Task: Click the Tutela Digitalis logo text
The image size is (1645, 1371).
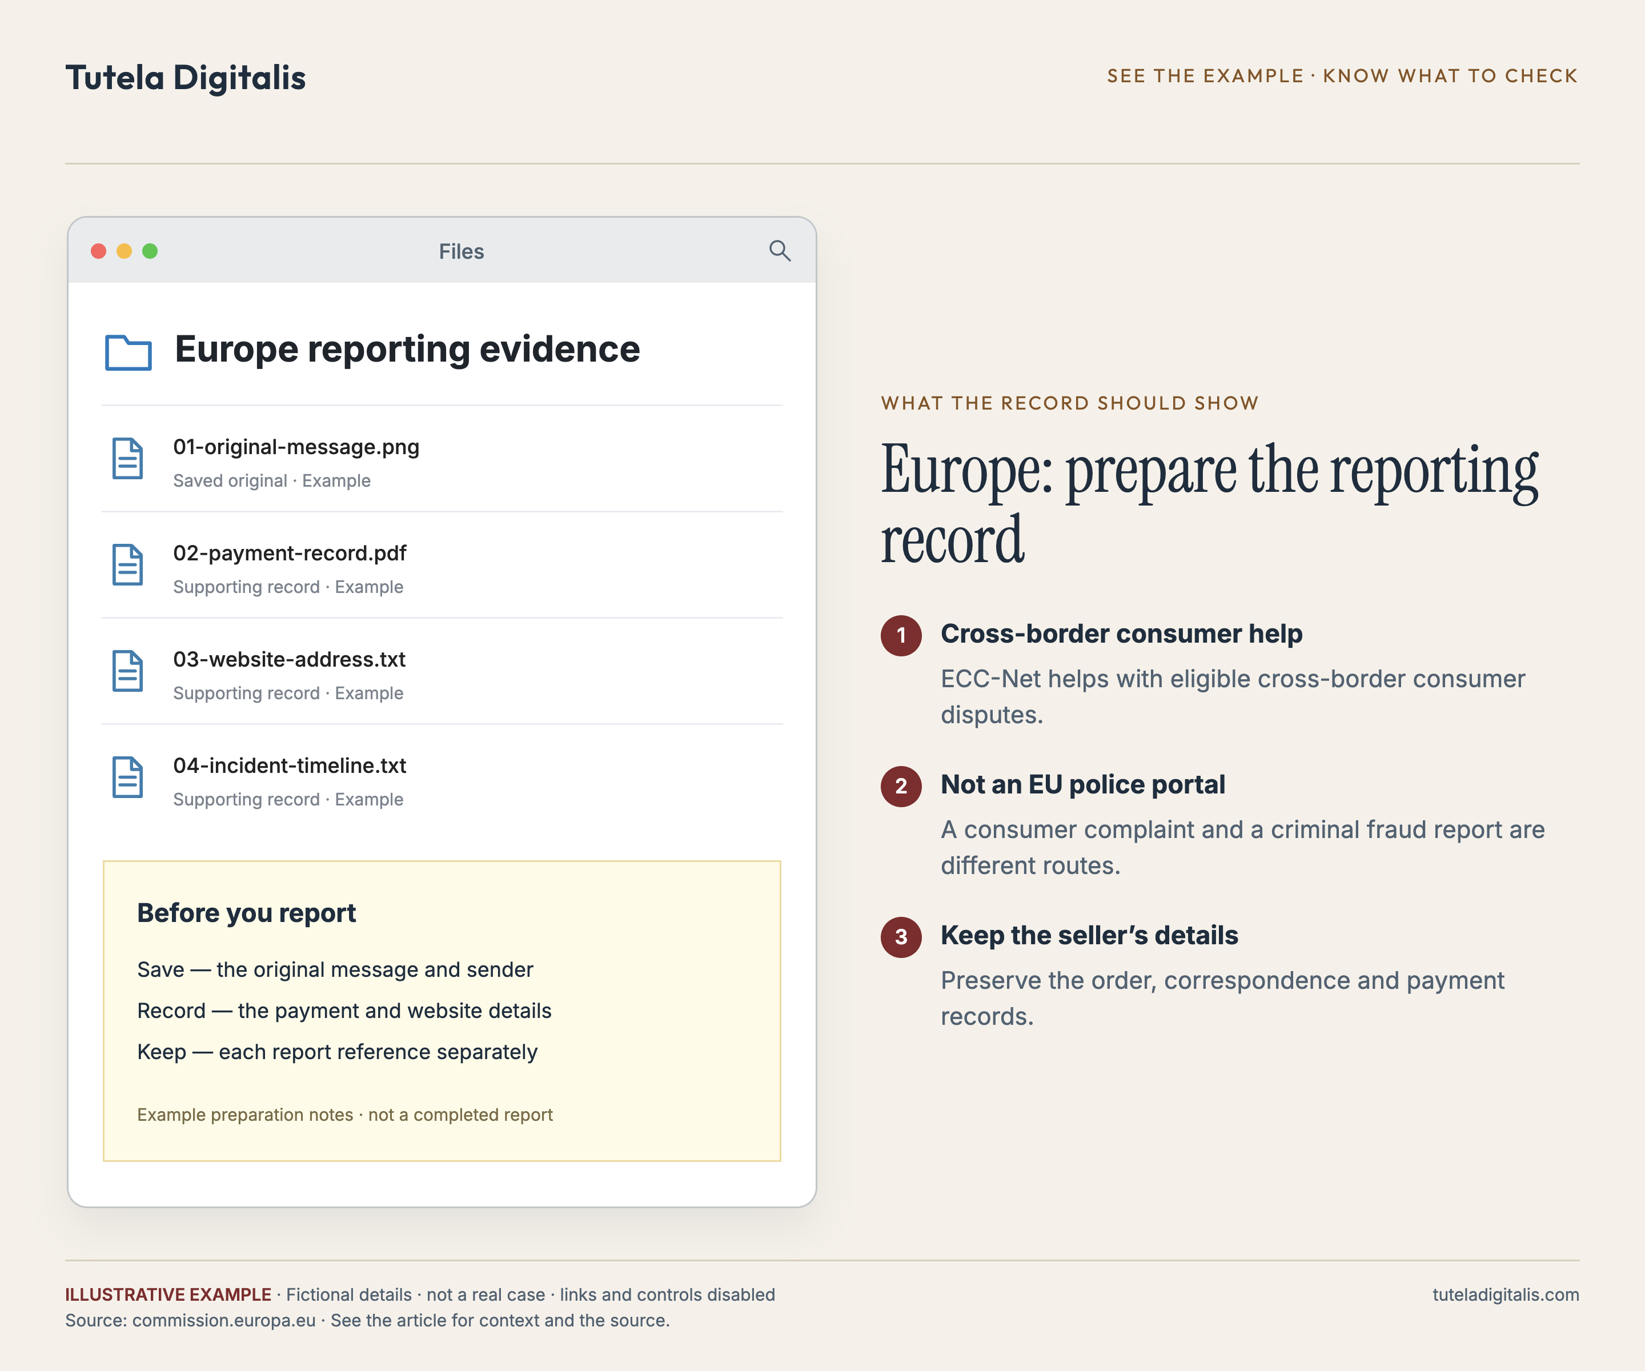Action: [x=186, y=78]
